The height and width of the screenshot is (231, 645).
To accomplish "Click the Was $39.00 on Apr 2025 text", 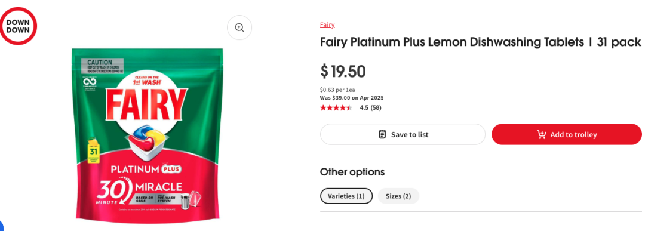I will [352, 98].
